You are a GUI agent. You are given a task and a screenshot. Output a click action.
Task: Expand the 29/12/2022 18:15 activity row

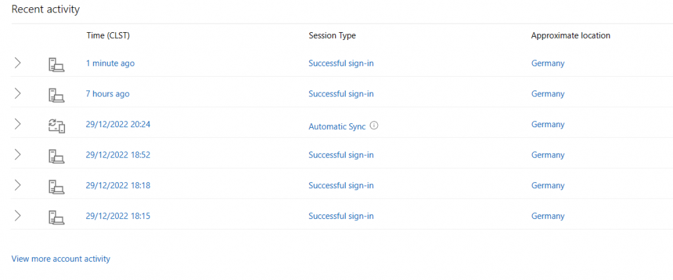point(18,216)
